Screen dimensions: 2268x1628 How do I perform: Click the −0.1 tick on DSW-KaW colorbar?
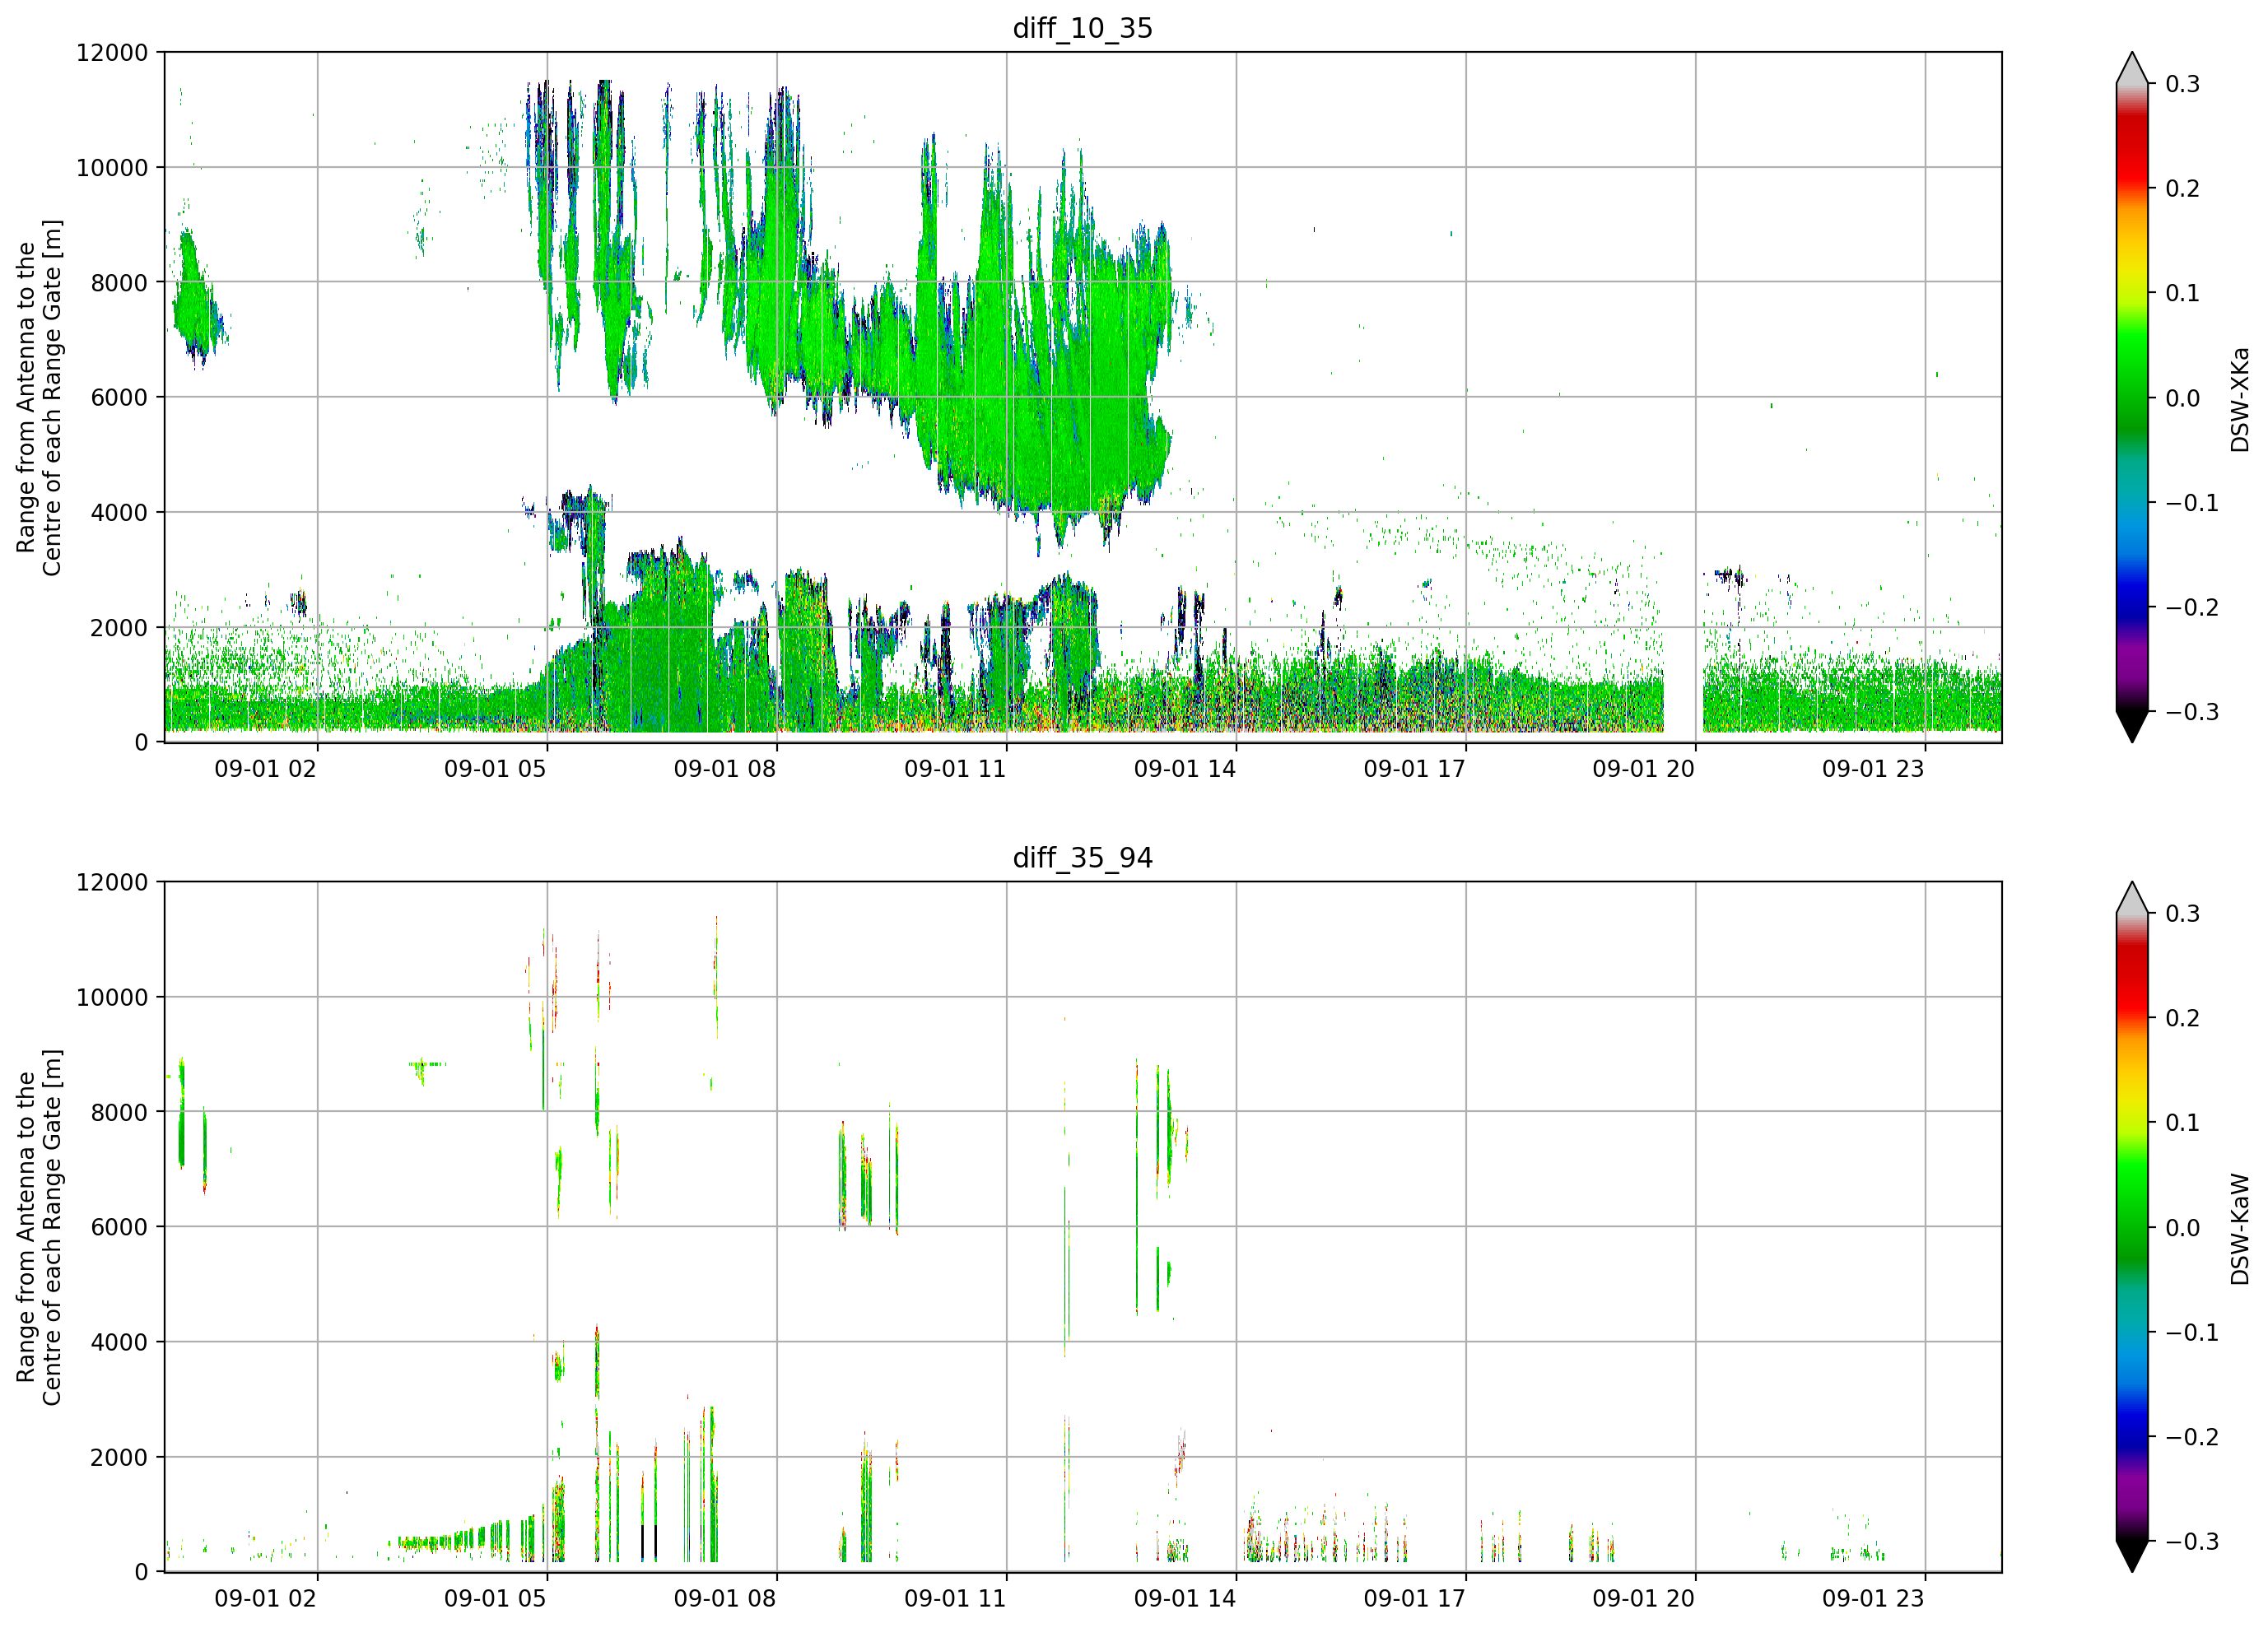2192,1333
